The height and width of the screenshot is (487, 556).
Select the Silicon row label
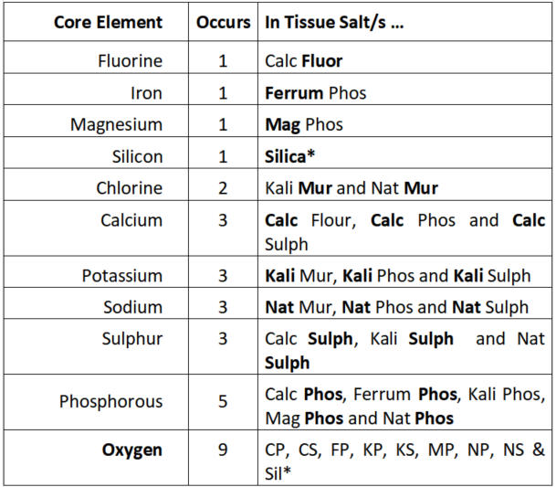pyautogui.click(x=137, y=156)
